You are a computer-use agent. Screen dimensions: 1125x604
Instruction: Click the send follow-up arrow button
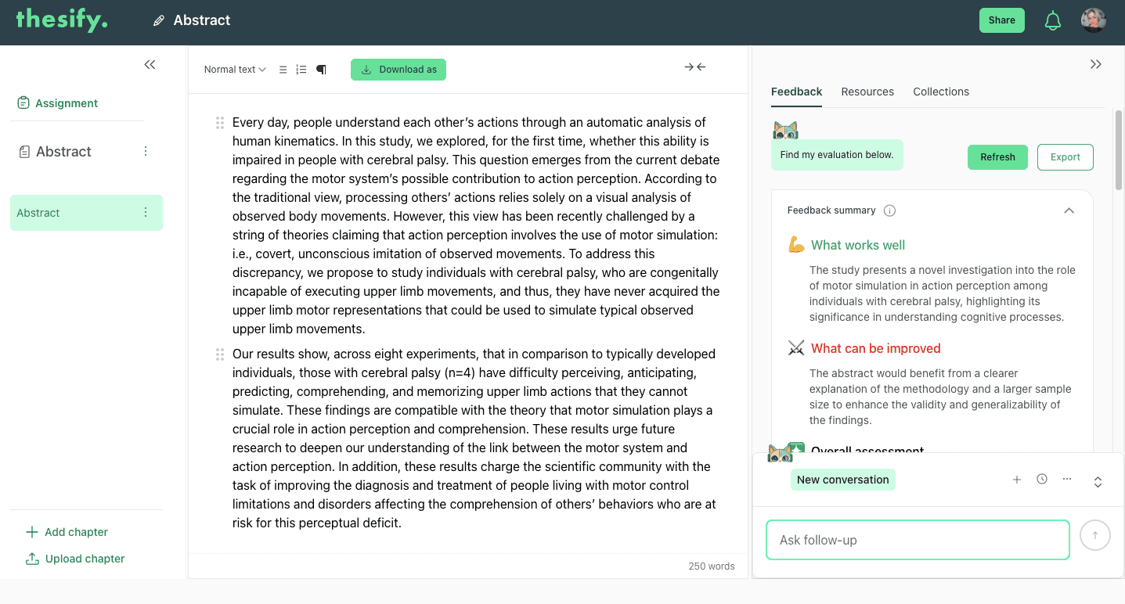[x=1095, y=535]
